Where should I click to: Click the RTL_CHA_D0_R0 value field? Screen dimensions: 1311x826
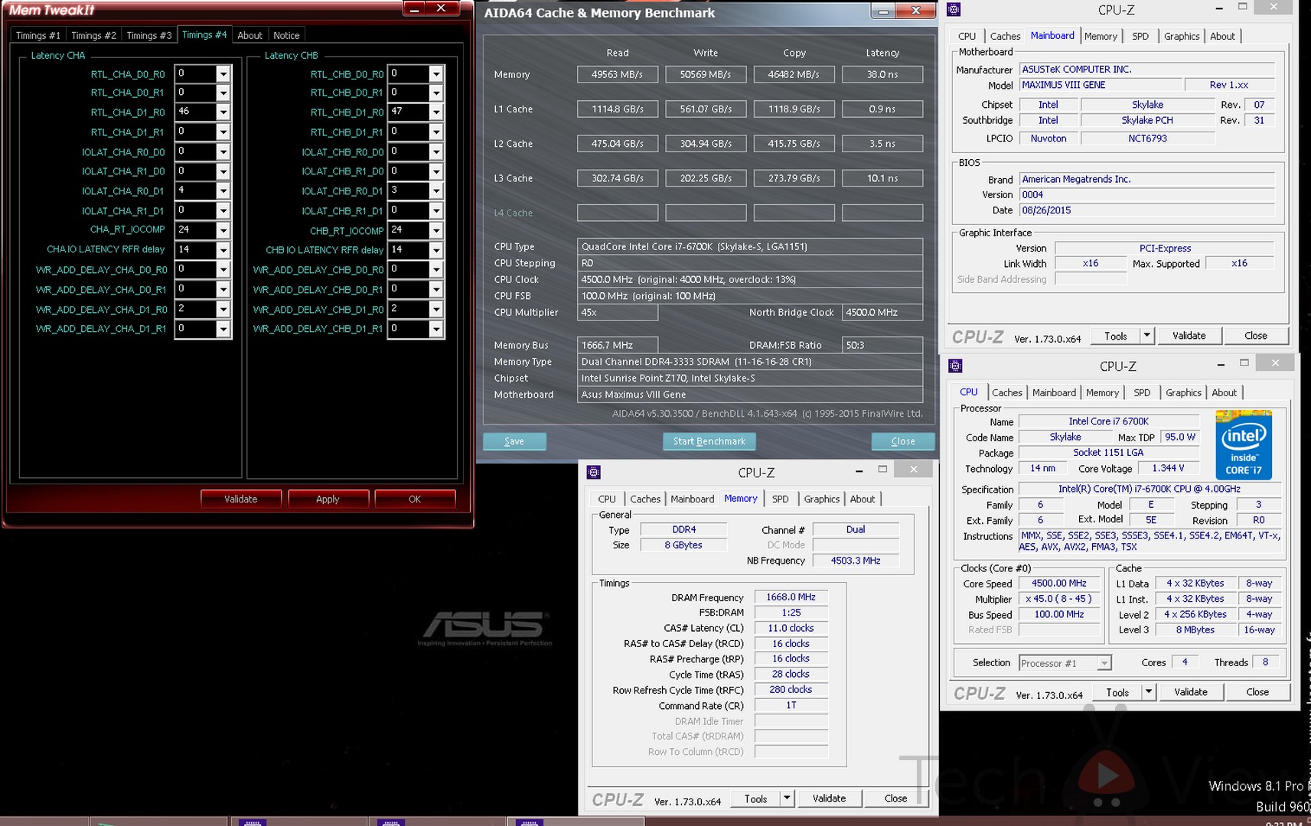point(195,73)
